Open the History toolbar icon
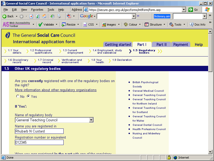Viewport: 214px width, 161px height. pyautogui.click(x=52, y=17)
